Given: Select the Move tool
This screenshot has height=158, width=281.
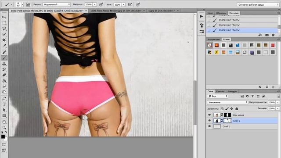Looking at the screenshot, I should point(4,17).
